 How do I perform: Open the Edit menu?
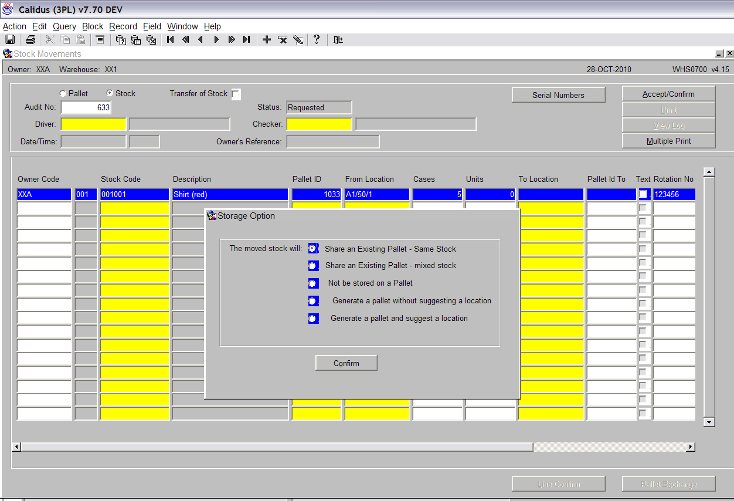[40, 26]
